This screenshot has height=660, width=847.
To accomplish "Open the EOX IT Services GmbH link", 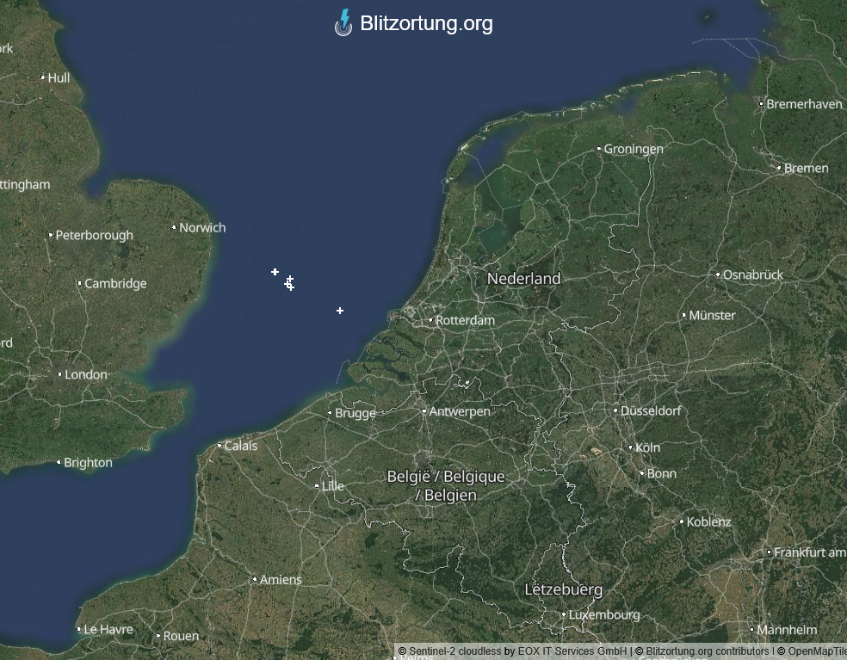I will click(x=572, y=651).
